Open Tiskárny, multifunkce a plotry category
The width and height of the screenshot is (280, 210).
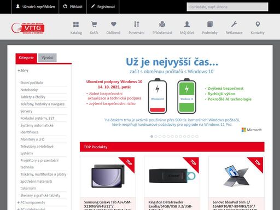tap(43, 174)
